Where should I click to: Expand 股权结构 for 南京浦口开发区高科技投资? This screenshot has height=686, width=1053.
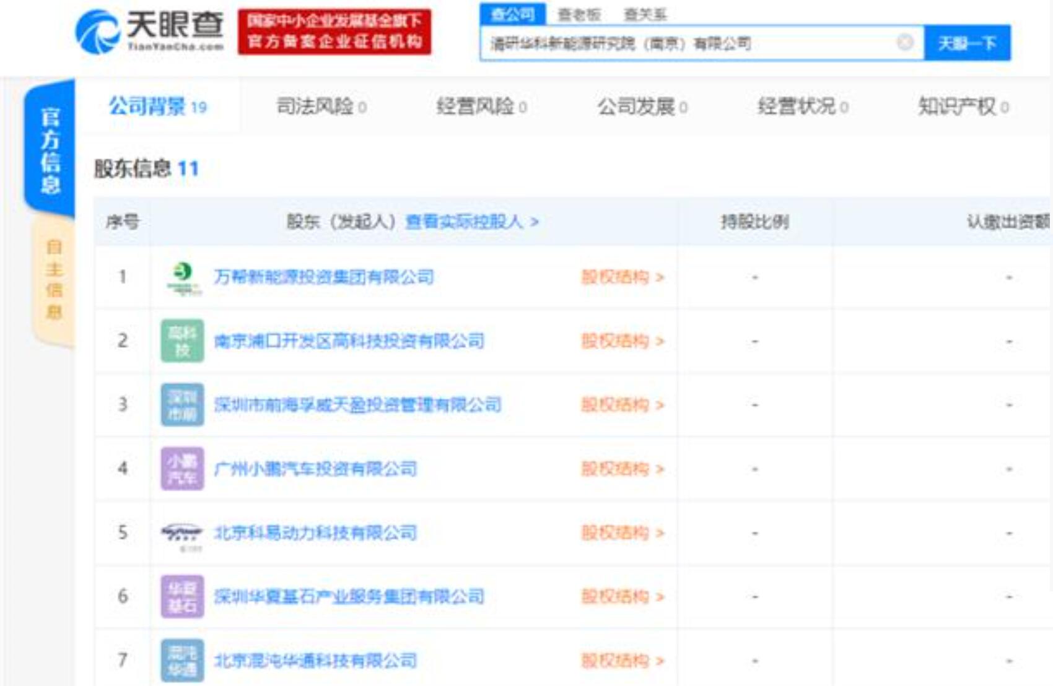(623, 341)
